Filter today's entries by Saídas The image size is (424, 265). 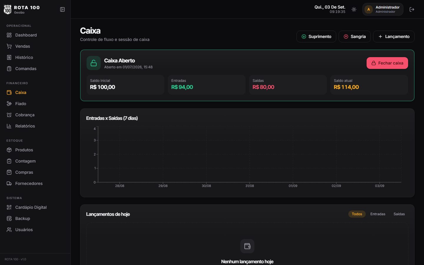tap(399, 214)
